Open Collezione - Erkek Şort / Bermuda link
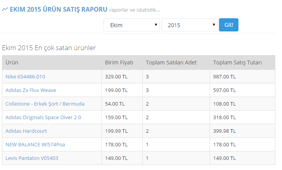282x170 pixels. click(45, 104)
